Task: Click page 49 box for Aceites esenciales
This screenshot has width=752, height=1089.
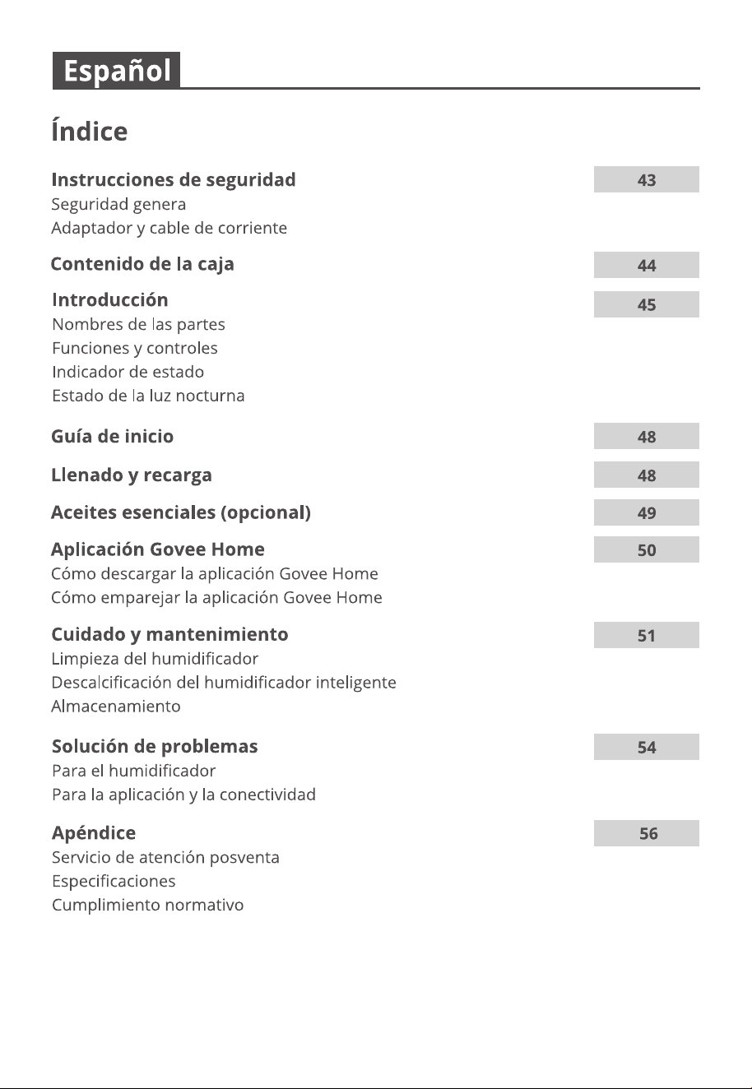Action: tap(647, 512)
